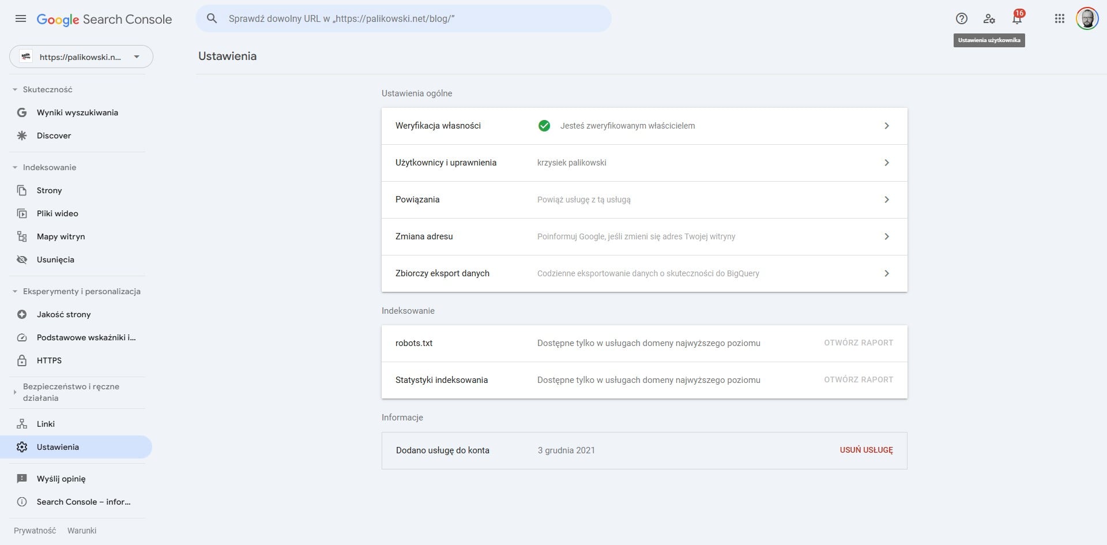
Task: Open user settings icon in header
Action: click(x=989, y=18)
